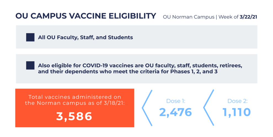Click the navy square beside All OU Faculty
The image size is (273, 137).
(x=30, y=37)
